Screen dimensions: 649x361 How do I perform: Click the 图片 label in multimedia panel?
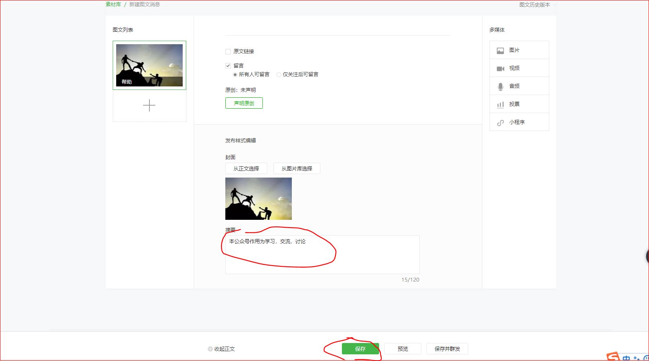[x=514, y=50]
